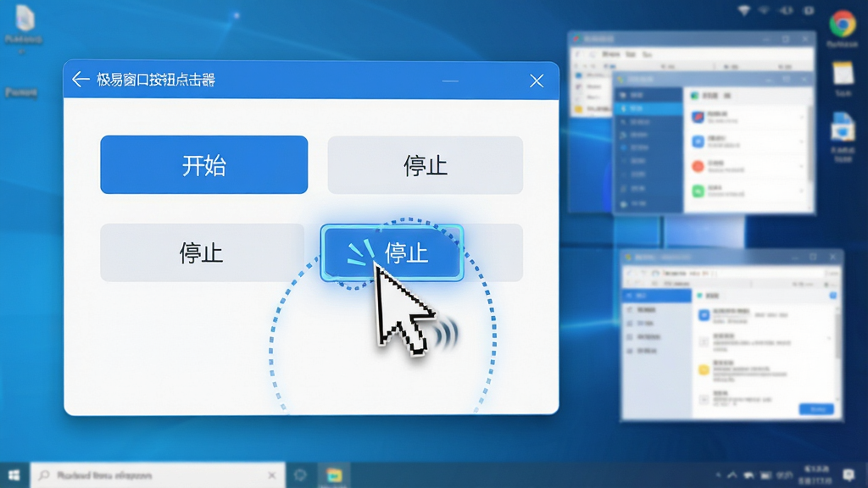Focus the taskbar search box
868x488 pixels.
coord(158,475)
